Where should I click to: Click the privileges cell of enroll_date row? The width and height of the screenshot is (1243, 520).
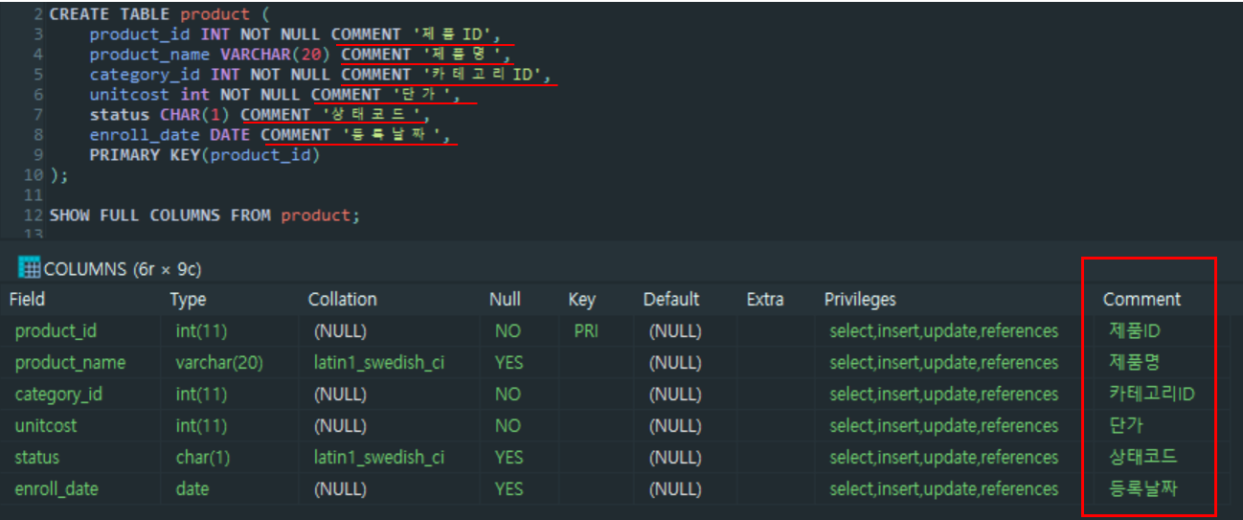tap(944, 489)
